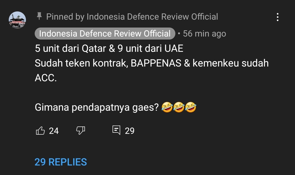Tap the pin icon beside Pinned by

click(39, 16)
